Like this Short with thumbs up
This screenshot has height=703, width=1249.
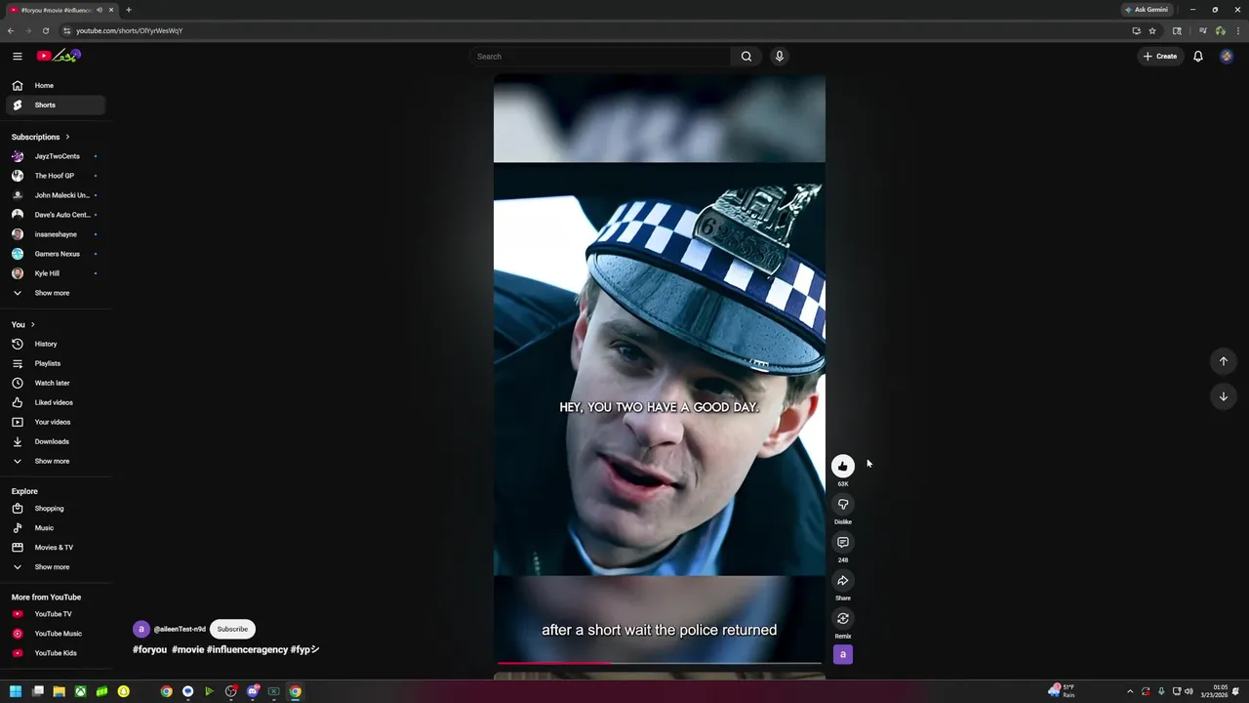(x=843, y=467)
